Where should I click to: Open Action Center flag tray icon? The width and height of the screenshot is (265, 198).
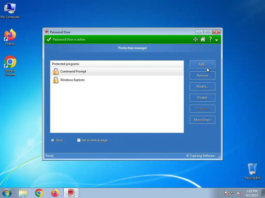pyautogui.click(x=226, y=193)
